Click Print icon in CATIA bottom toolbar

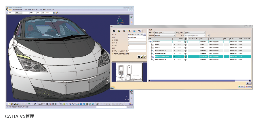click(17, 104)
